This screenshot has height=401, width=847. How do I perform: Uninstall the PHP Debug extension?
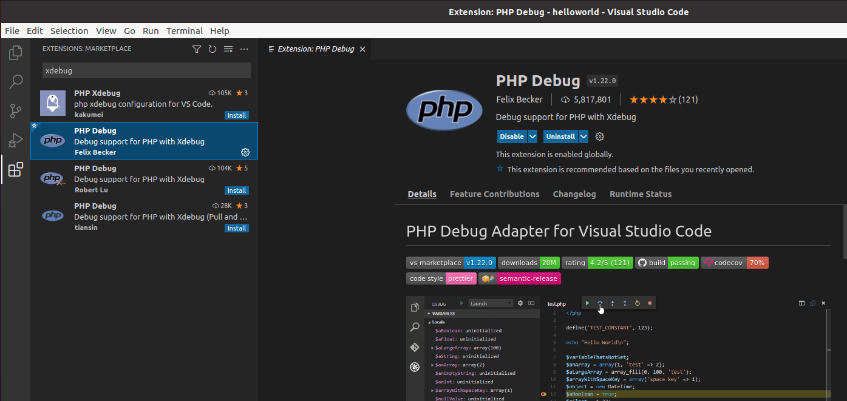coord(560,136)
